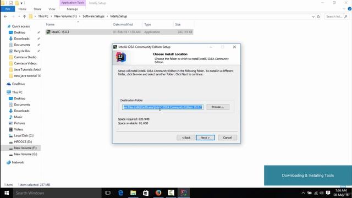Viewport: 352px width, 198px height.
Task: Open Explorer help question mark icon
Action: (x=350, y=9)
